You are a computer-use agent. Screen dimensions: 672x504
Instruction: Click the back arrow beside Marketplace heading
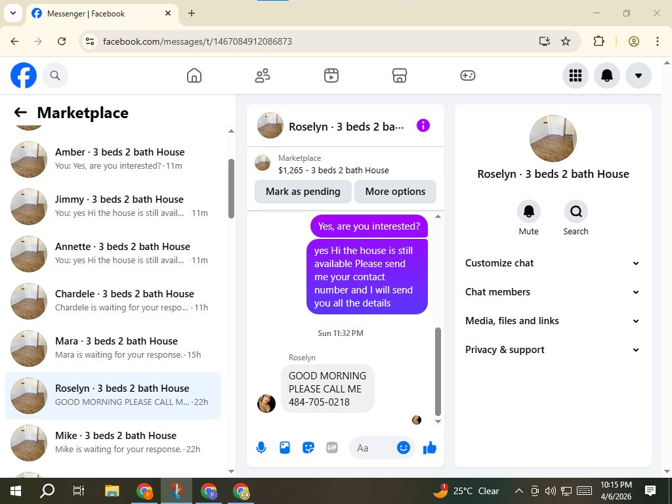[x=20, y=112]
